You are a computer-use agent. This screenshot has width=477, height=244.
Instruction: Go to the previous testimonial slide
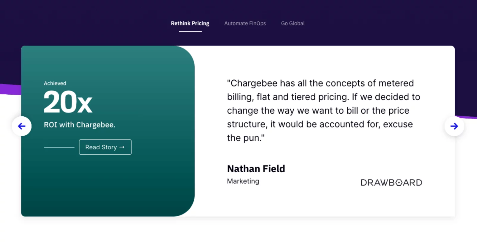coord(21,126)
